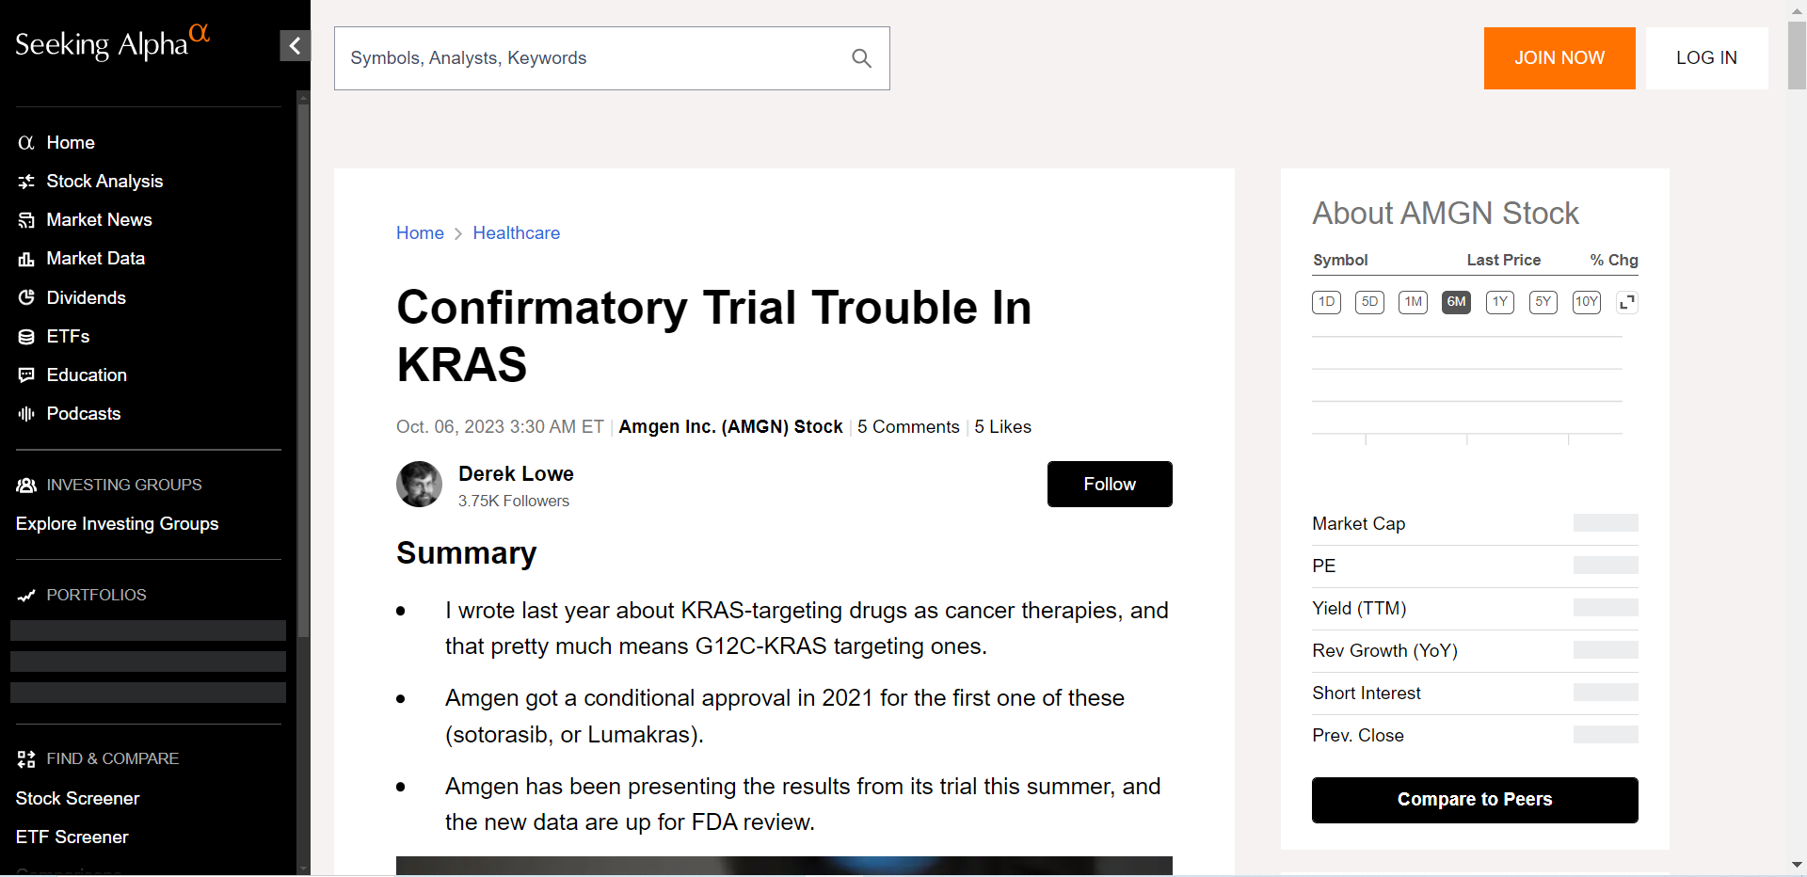
Task: Select the 6M chart range
Action: coord(1456,302)
